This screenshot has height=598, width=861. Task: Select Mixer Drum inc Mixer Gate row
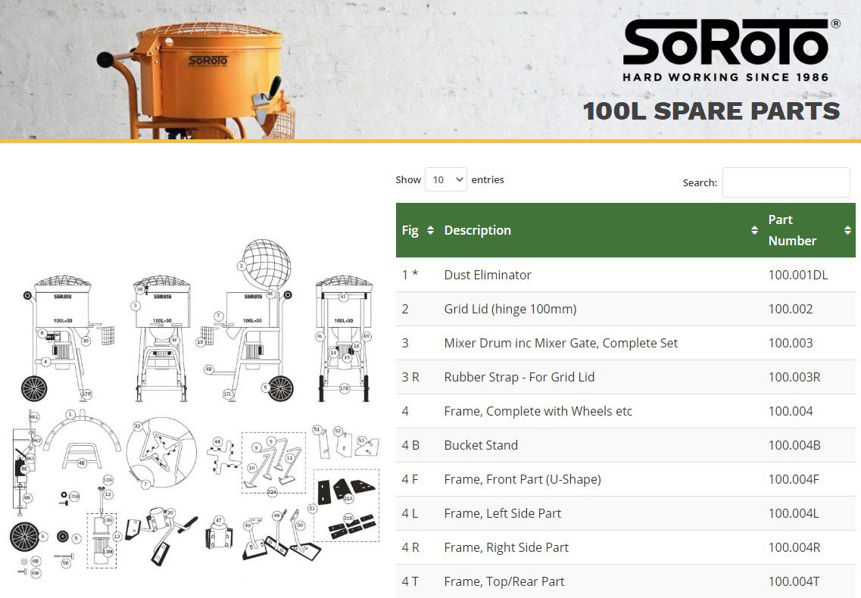tap(625, 343)
